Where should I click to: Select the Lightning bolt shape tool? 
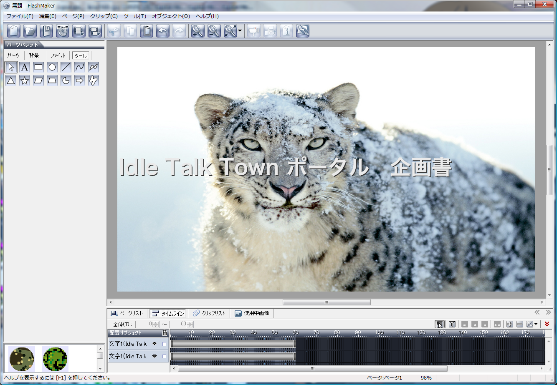[94, 81]
